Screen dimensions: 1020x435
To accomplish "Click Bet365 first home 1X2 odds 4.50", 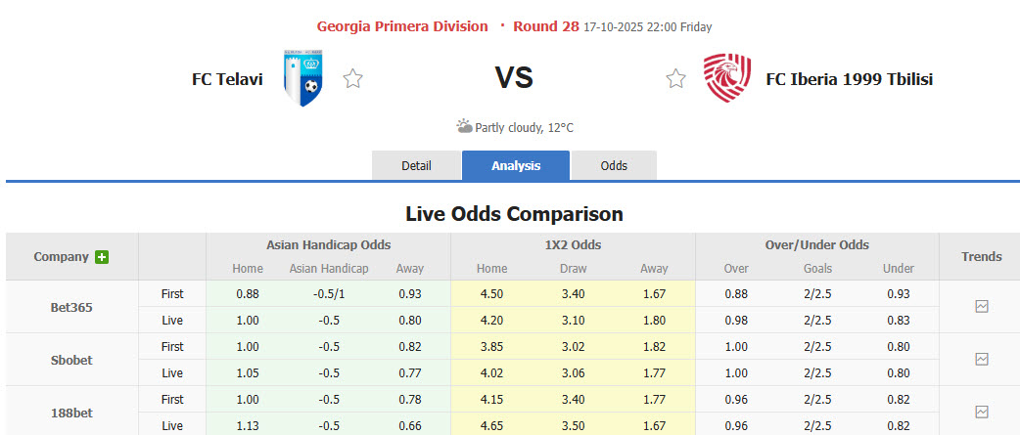I will click(491, 293).
